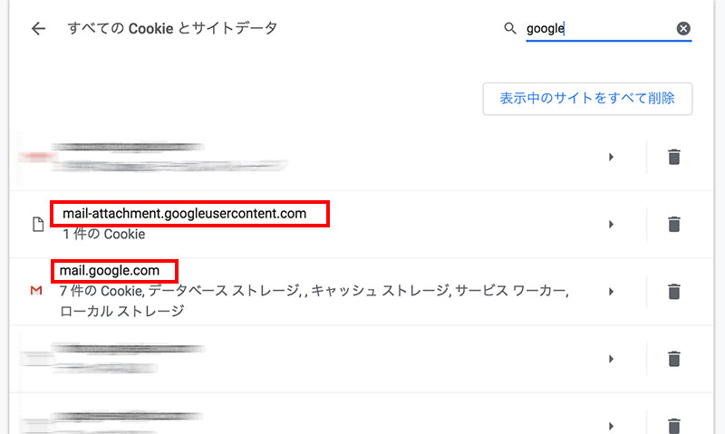The image size is (725, 434).
Task: Click the すべての Cookie とサイトデータ heading
Action: pos(172,29)
